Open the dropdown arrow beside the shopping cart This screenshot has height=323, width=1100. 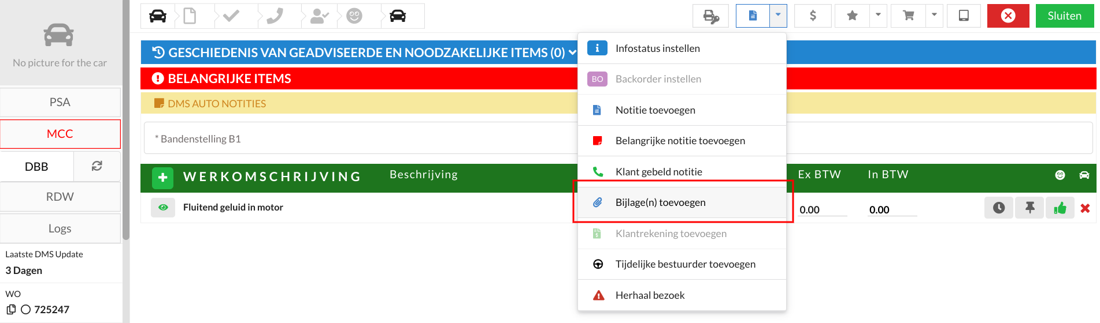[934, 16]
